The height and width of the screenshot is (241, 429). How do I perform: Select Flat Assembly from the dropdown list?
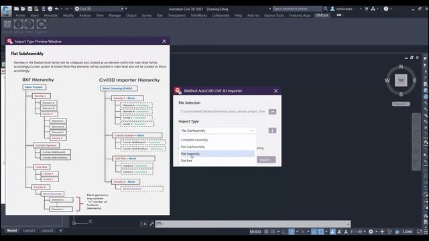217,153
